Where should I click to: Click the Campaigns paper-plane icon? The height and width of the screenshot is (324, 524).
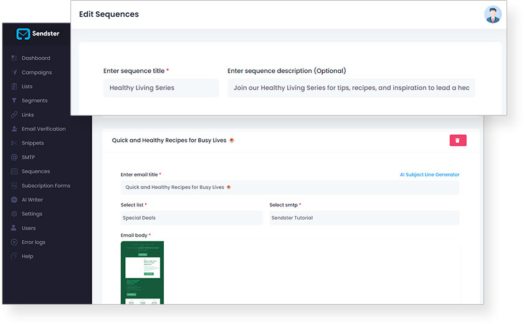14,72
